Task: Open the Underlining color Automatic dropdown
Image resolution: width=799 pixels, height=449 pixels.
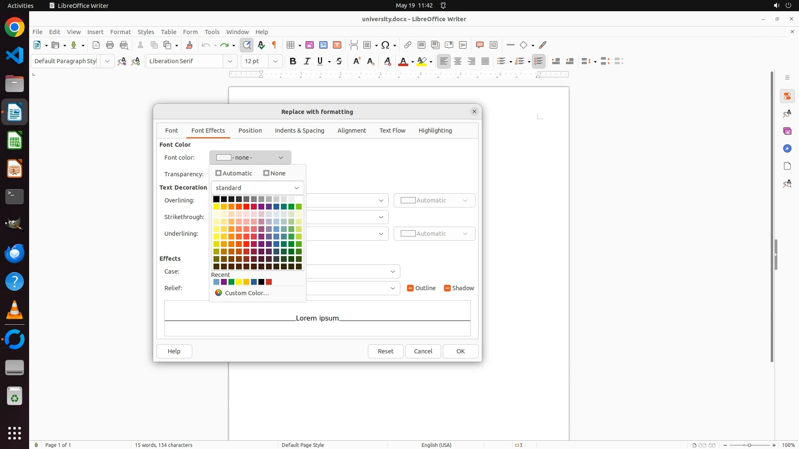Action: tap(434, 234)
